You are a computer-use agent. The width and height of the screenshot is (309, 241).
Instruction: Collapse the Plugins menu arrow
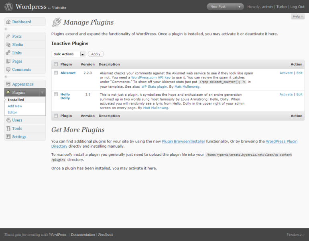click(x=42, y=92)
